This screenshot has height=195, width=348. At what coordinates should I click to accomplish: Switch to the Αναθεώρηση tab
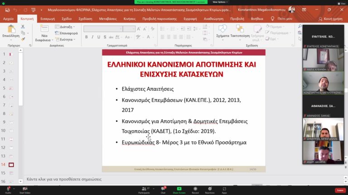click(213, 19)
